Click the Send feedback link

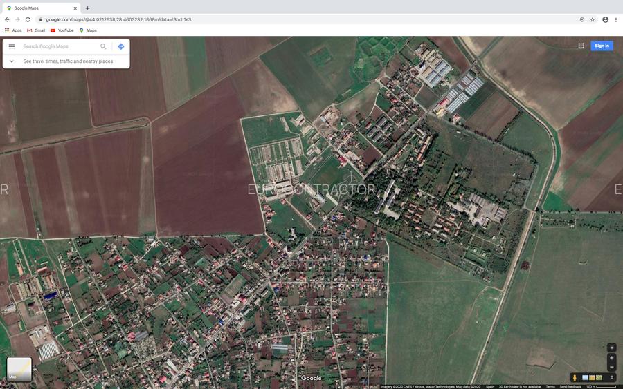pos(570,387)
